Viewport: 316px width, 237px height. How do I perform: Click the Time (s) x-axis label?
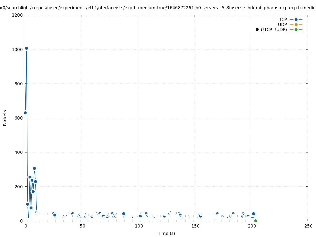click(x=166, y=233)
